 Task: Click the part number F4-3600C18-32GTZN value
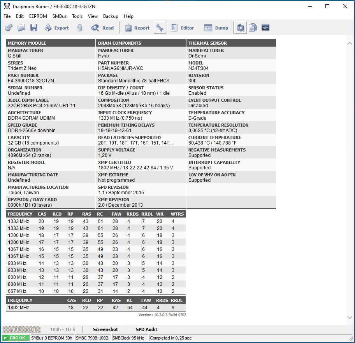click(x=31, y=81)
